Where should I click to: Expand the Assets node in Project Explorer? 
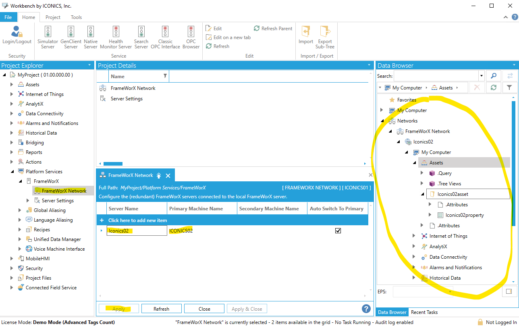point(12,85)
